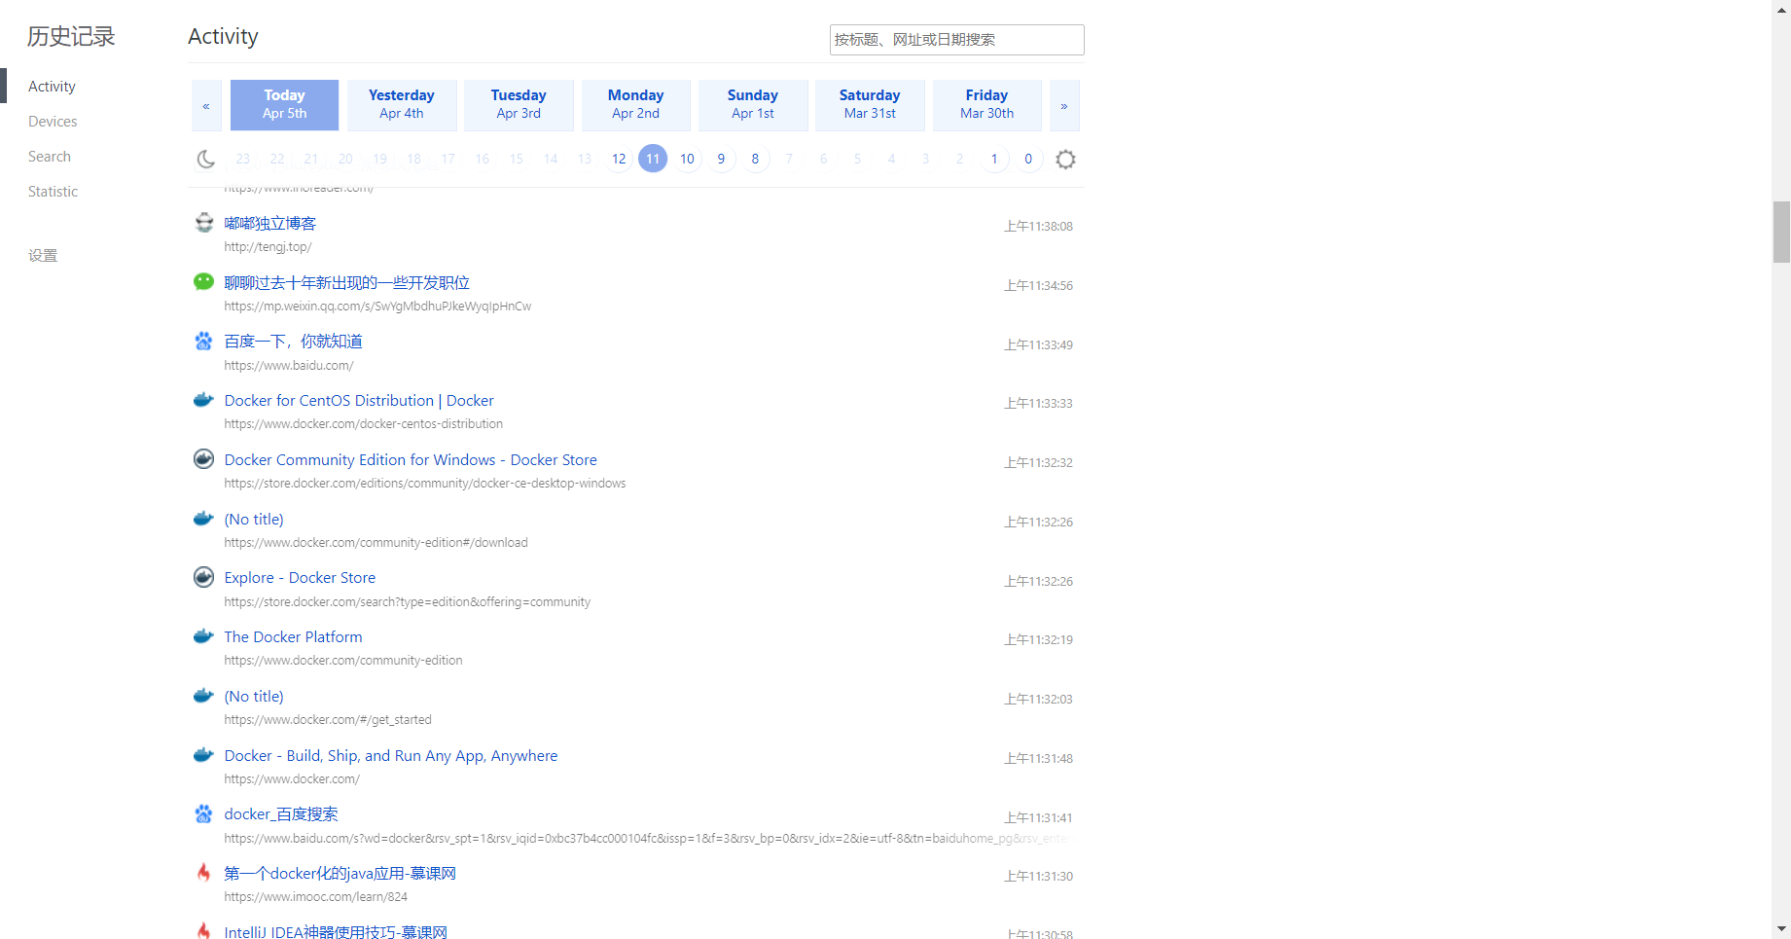Viewport: 1791px width, 939px height.
Task: Click the 历史记录 page heading
Action: pyautogui.click(x=71, y=37)
